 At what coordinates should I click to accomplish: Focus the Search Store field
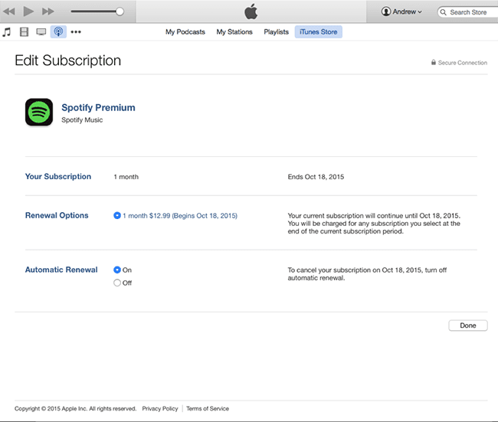pyautogui.click(x=467, y=12)
